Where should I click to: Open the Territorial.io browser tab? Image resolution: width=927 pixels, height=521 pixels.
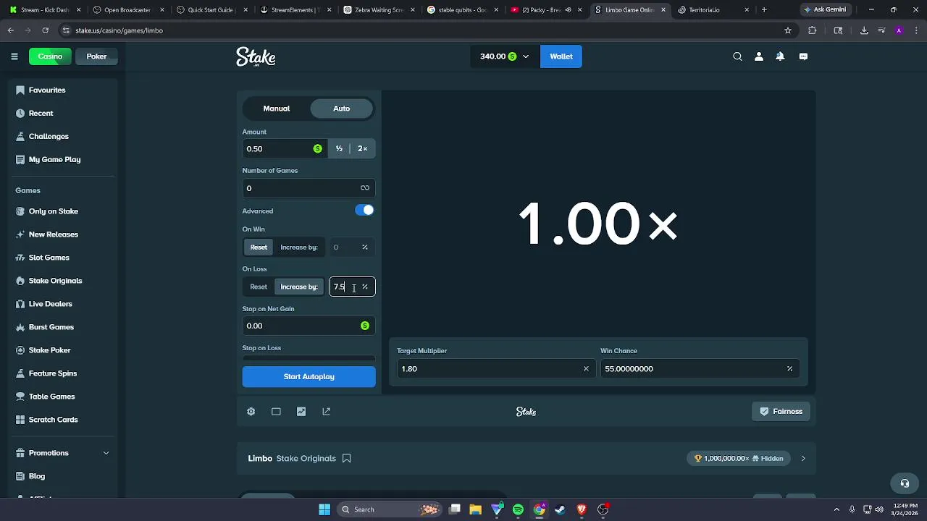(713, 10)
